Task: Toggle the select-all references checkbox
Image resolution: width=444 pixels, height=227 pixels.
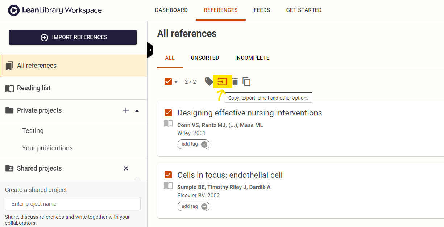Action: point(167,81)
